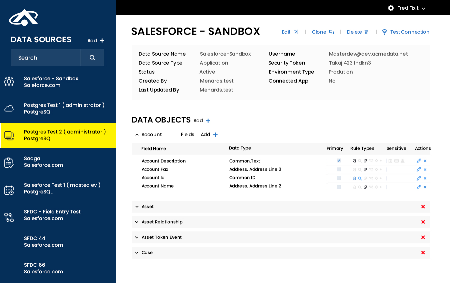
Task: Edit the Account Fax field
Action: 419,169
